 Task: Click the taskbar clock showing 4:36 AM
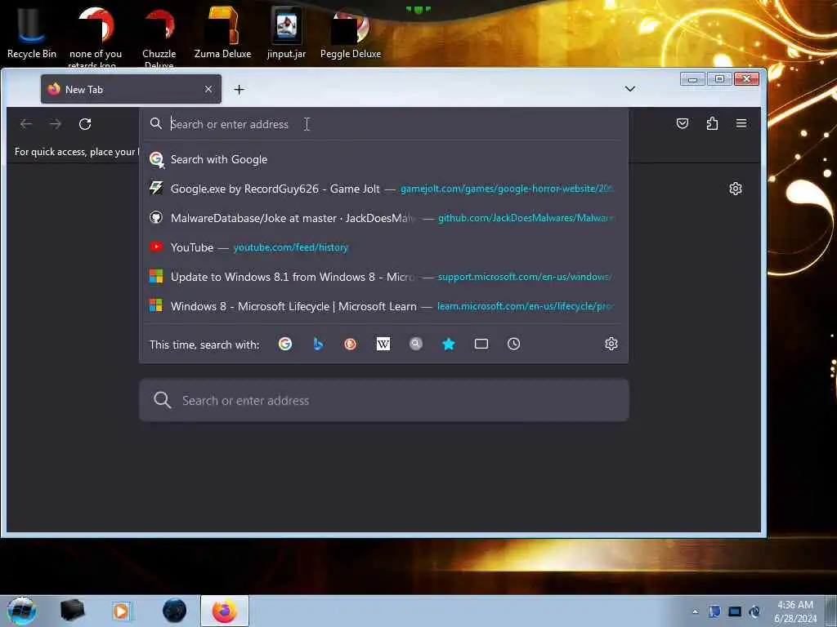tap(794, 611)
